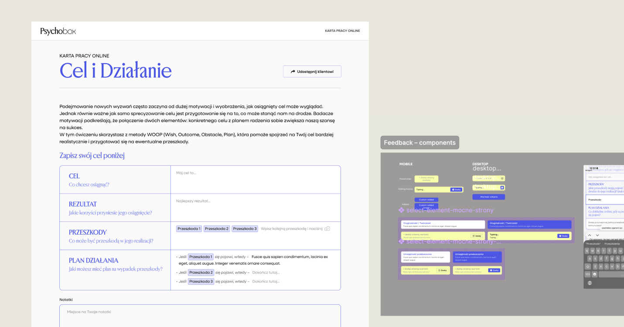Viewport: 624px width, 327px height.
Task: Click the REZULTAT row label
Action: point(83,204)
